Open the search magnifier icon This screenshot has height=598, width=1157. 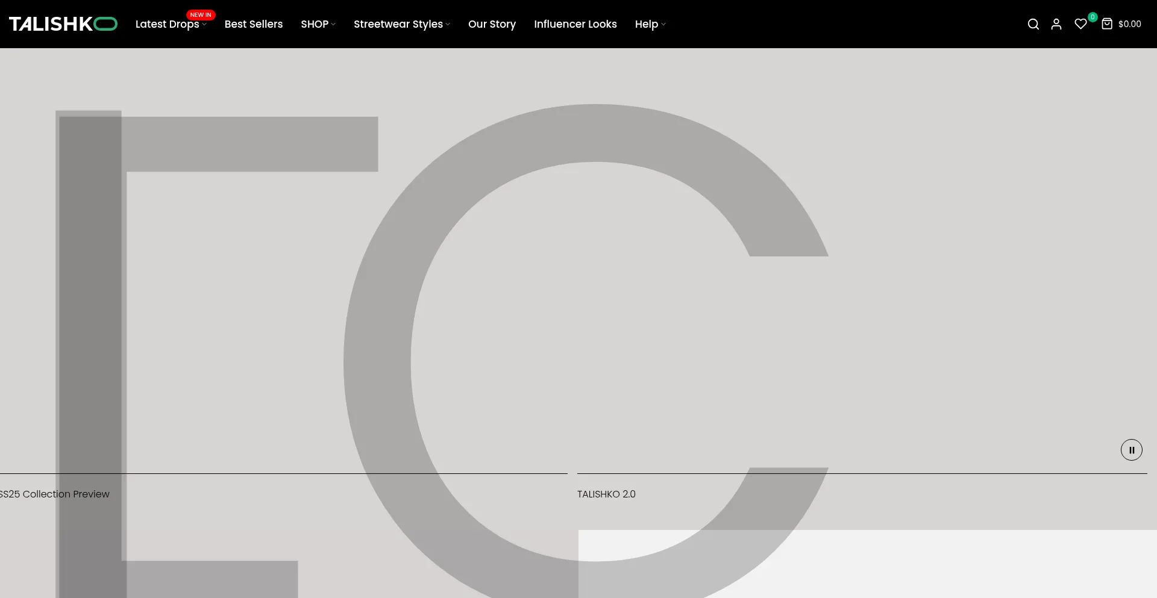pos(1033,24)
